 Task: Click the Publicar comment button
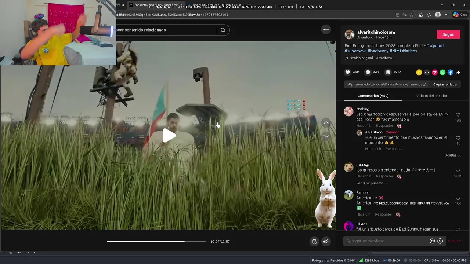click(455, 241)
